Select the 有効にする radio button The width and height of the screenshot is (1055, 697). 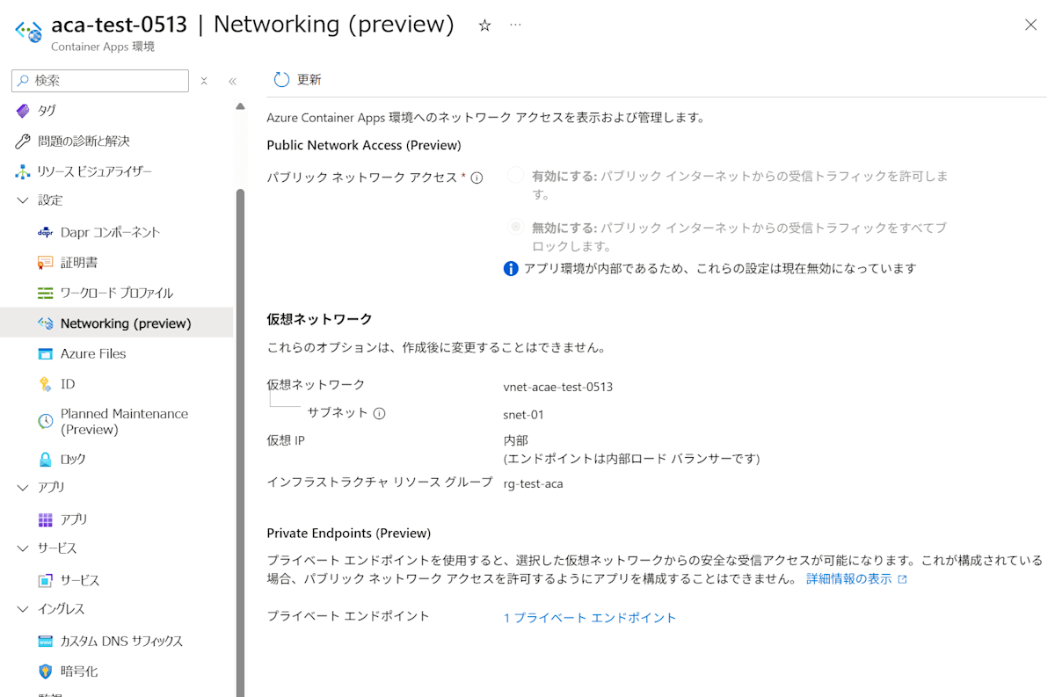point(516,176)
